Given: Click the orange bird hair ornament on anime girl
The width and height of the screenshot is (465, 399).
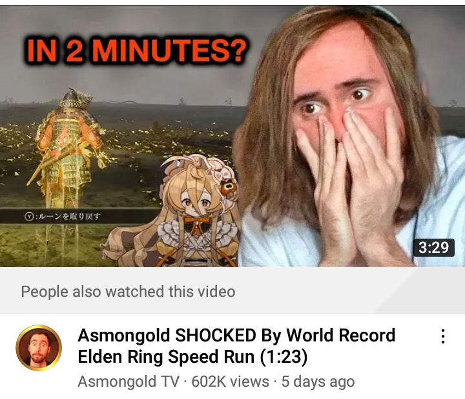Looking at the screenshot, I should (229, 188).
